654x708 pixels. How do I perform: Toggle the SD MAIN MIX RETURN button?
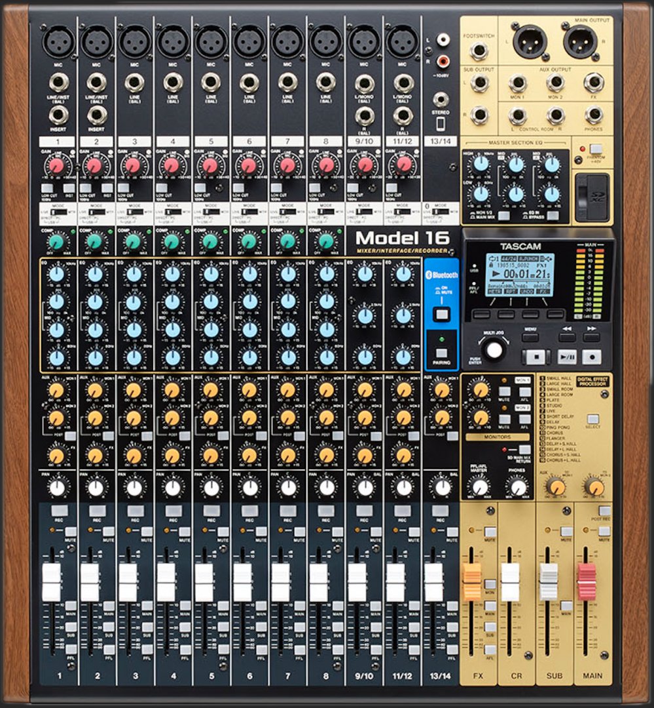pos(524,449)
